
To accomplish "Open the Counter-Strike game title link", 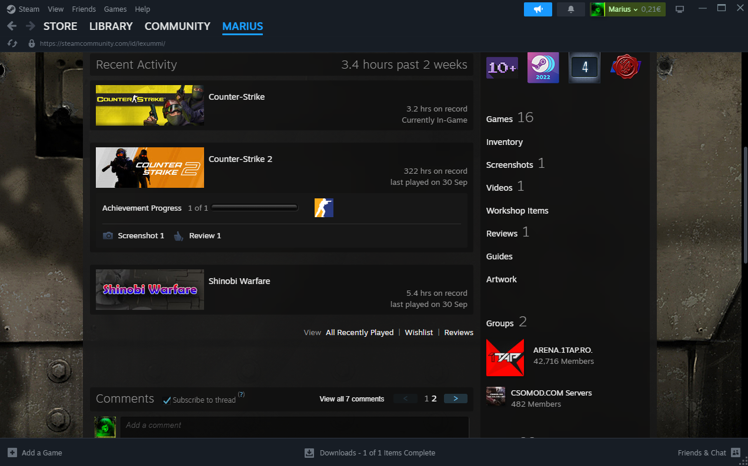I will (236, 97).
